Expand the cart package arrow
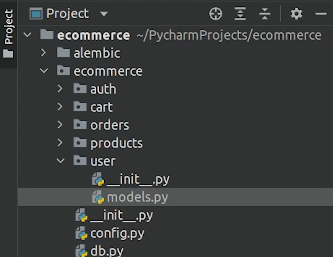Viewport: 333px width, 257px height. tap(60, 107)
